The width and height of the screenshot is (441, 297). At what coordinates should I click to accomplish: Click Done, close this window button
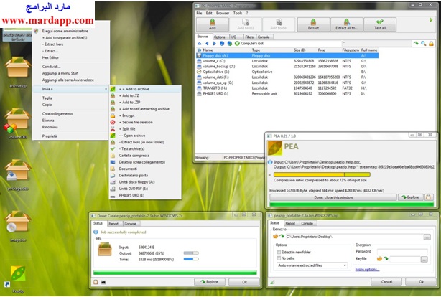(x=333, y=197)
